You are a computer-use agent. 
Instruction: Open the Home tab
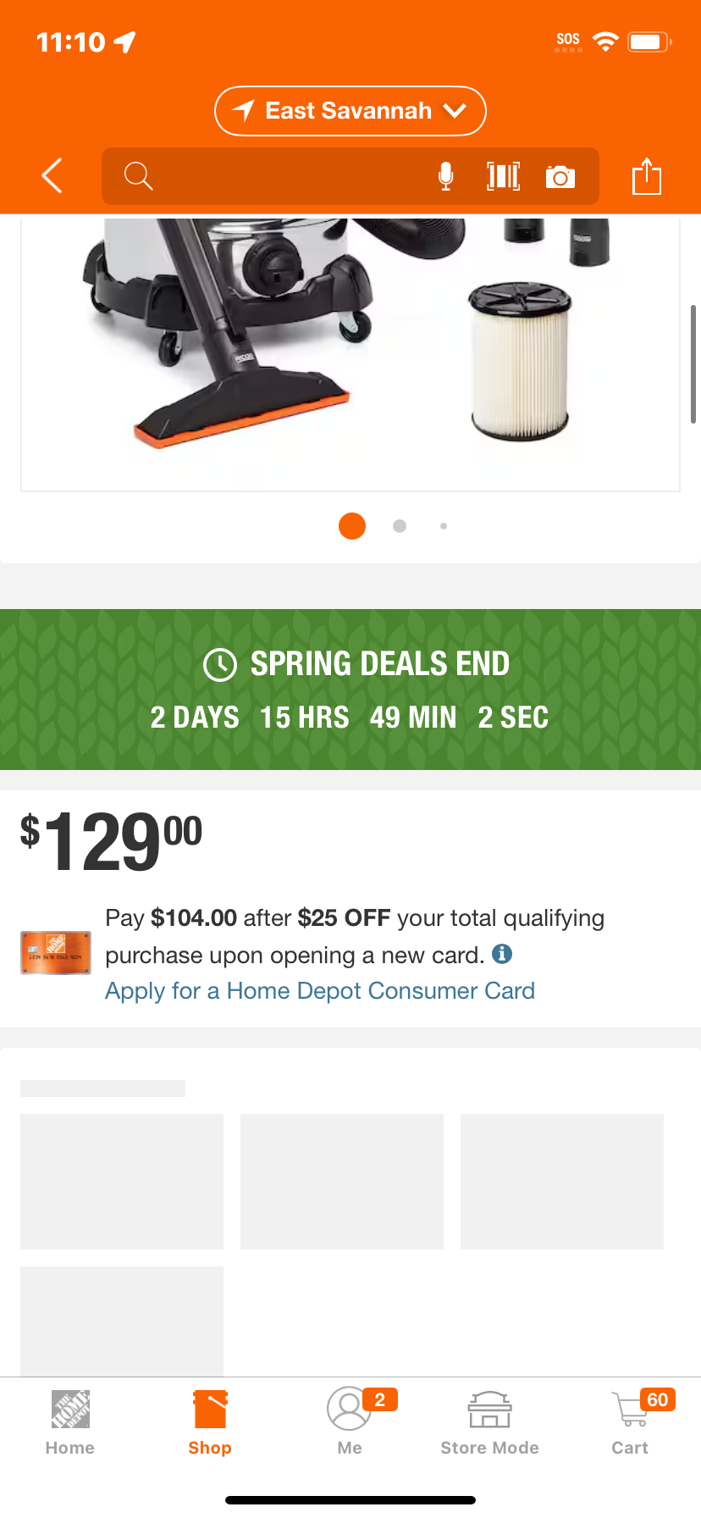click(x=70, y=1423)
